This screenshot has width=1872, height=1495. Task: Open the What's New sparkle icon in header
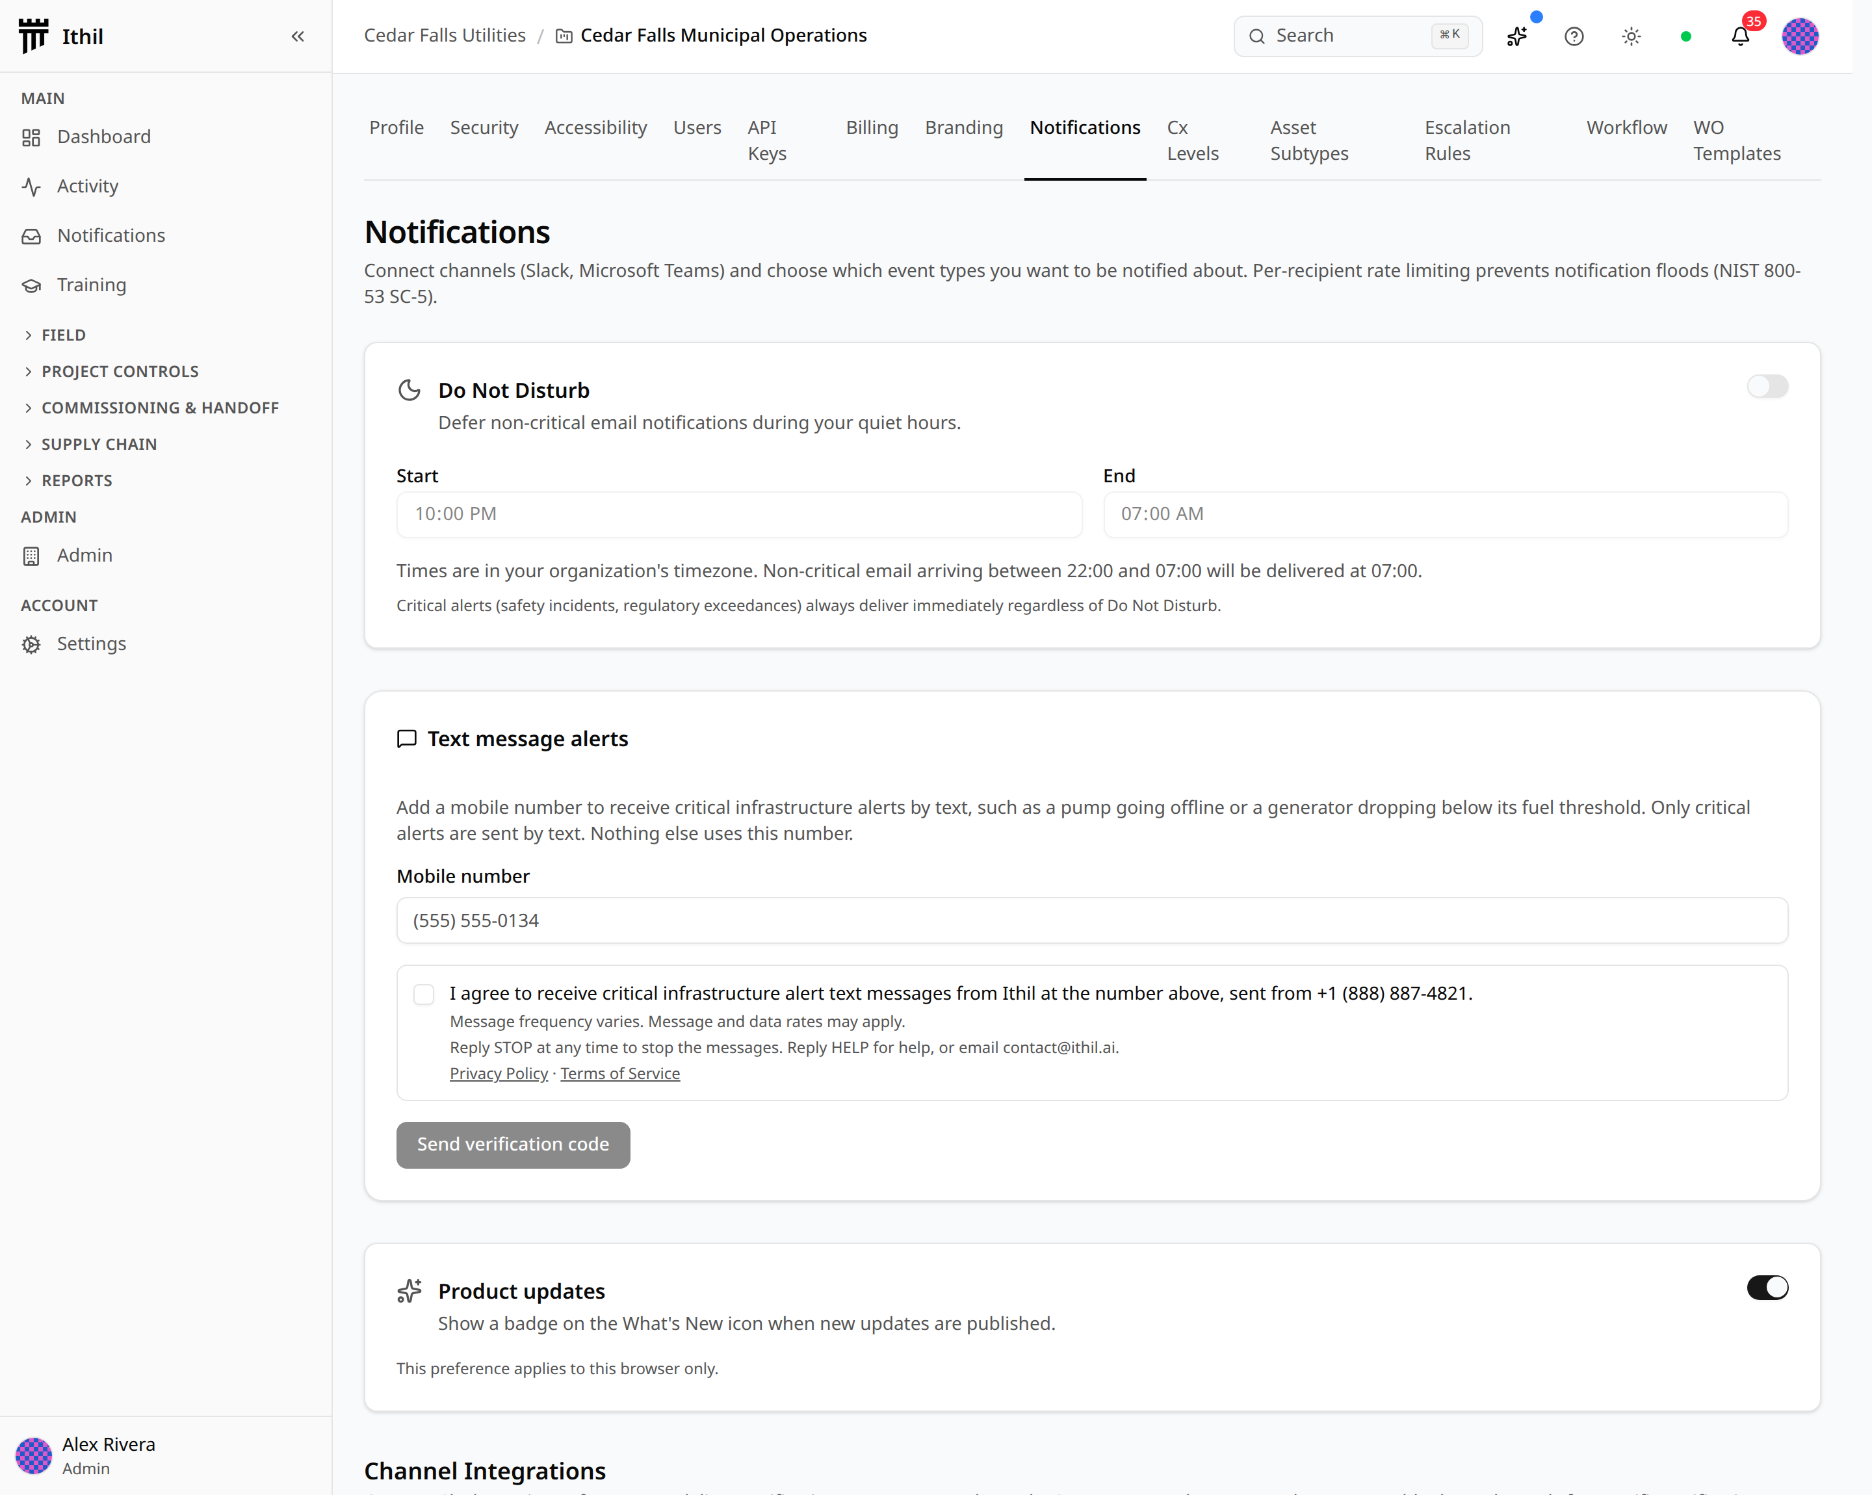coord(1517,36)
